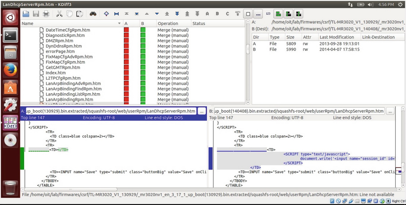This screenshot has height=205, width=406.
Task: Toggle the second green window view button
Action: [288, 14]
